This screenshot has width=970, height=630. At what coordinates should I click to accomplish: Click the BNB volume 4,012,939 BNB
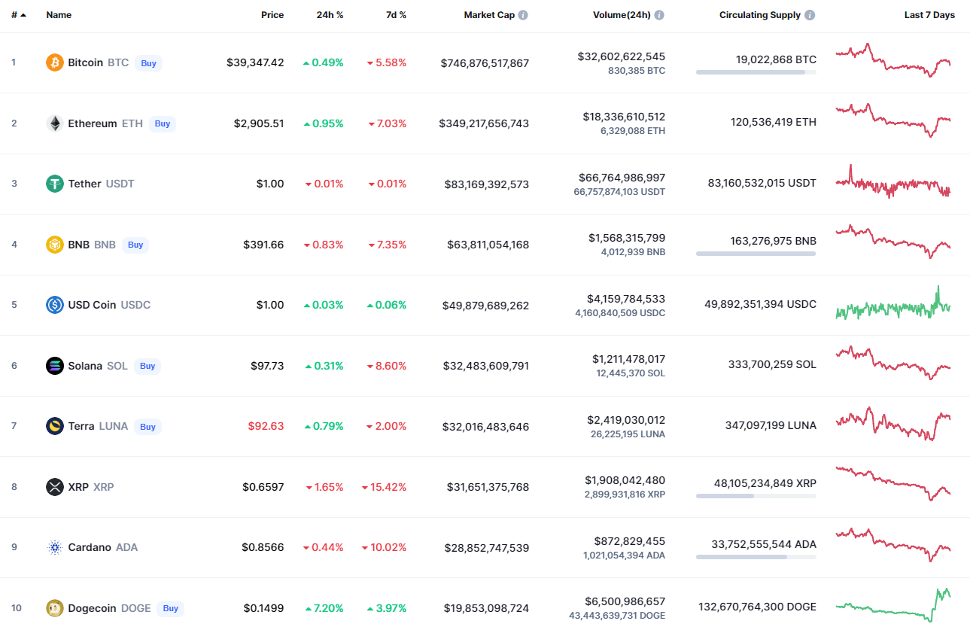pyautogui.click(x=633, y=252)
